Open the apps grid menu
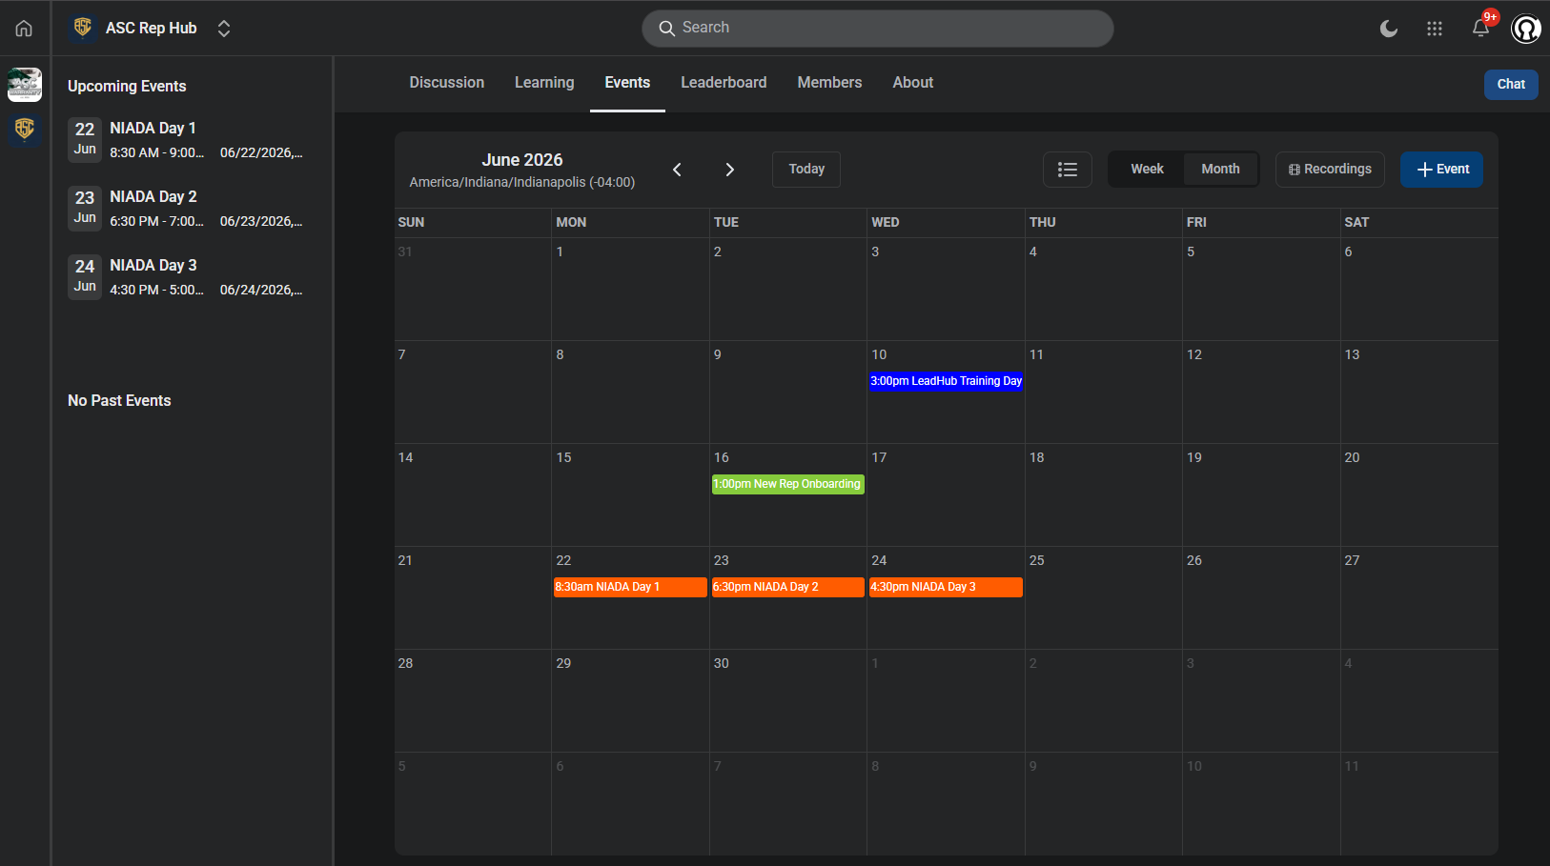Screen dimensions: 1550x866 click(1435, 29)
